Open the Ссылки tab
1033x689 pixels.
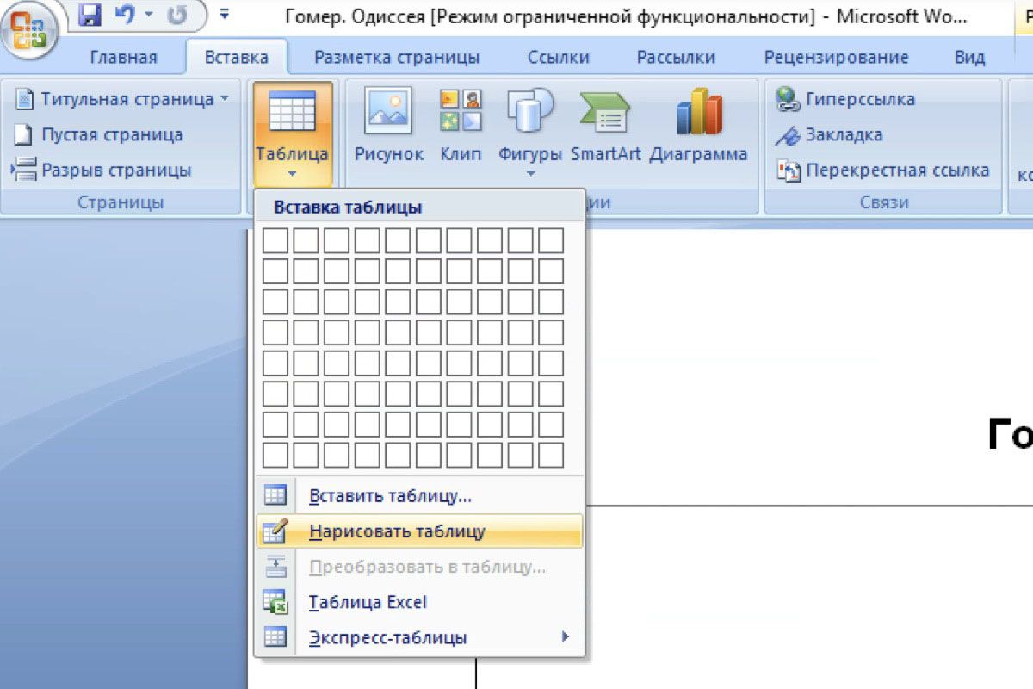[x=559, y=58]
